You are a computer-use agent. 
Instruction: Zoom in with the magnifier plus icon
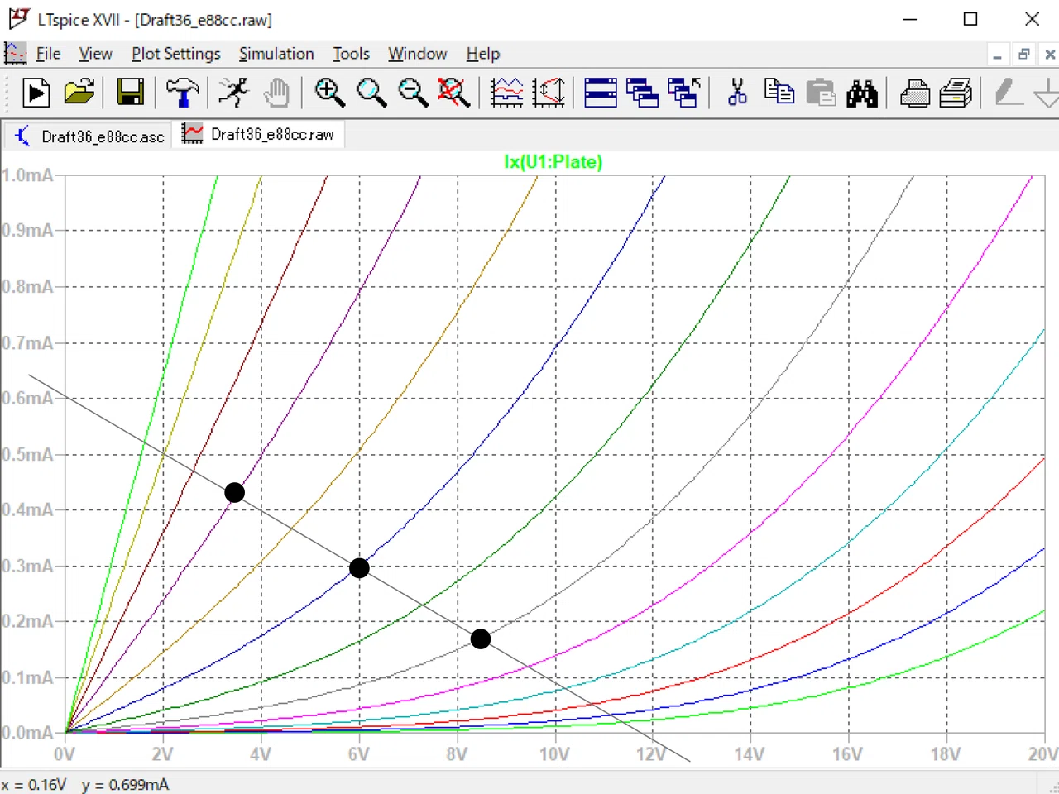pos(329,93)
